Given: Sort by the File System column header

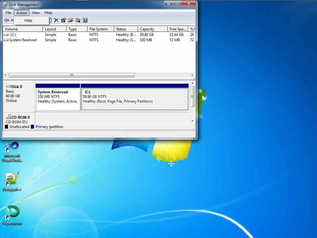Looking at the screenshot, I should [101, 29].
